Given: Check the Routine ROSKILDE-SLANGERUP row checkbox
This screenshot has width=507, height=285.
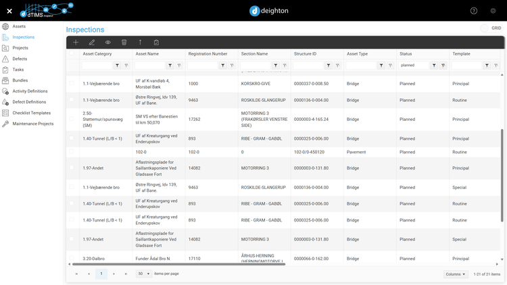Looking at the screenshot, I should point(72,100).
